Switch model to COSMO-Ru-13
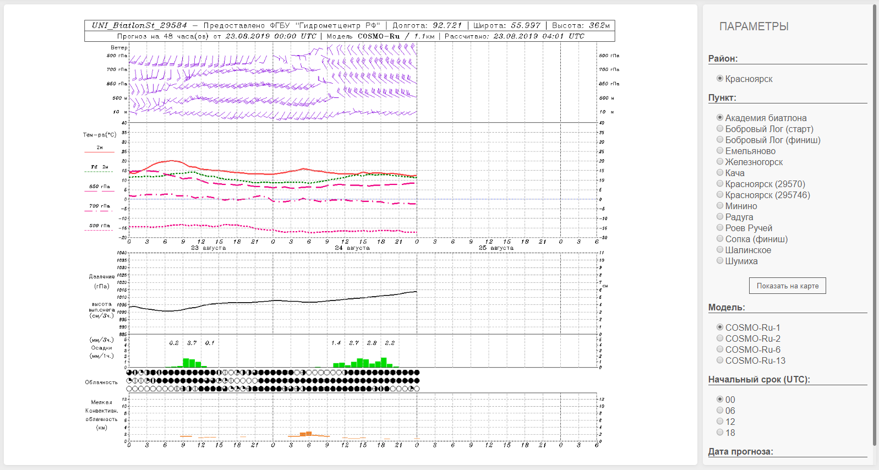 point(720,360)
